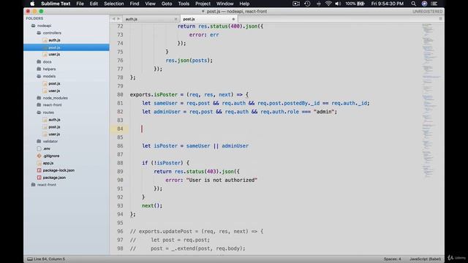The width and height of the screenshot is (468, 263).
Task: Click the unsaved dot on post.js tab
Action: coord(233,19)
